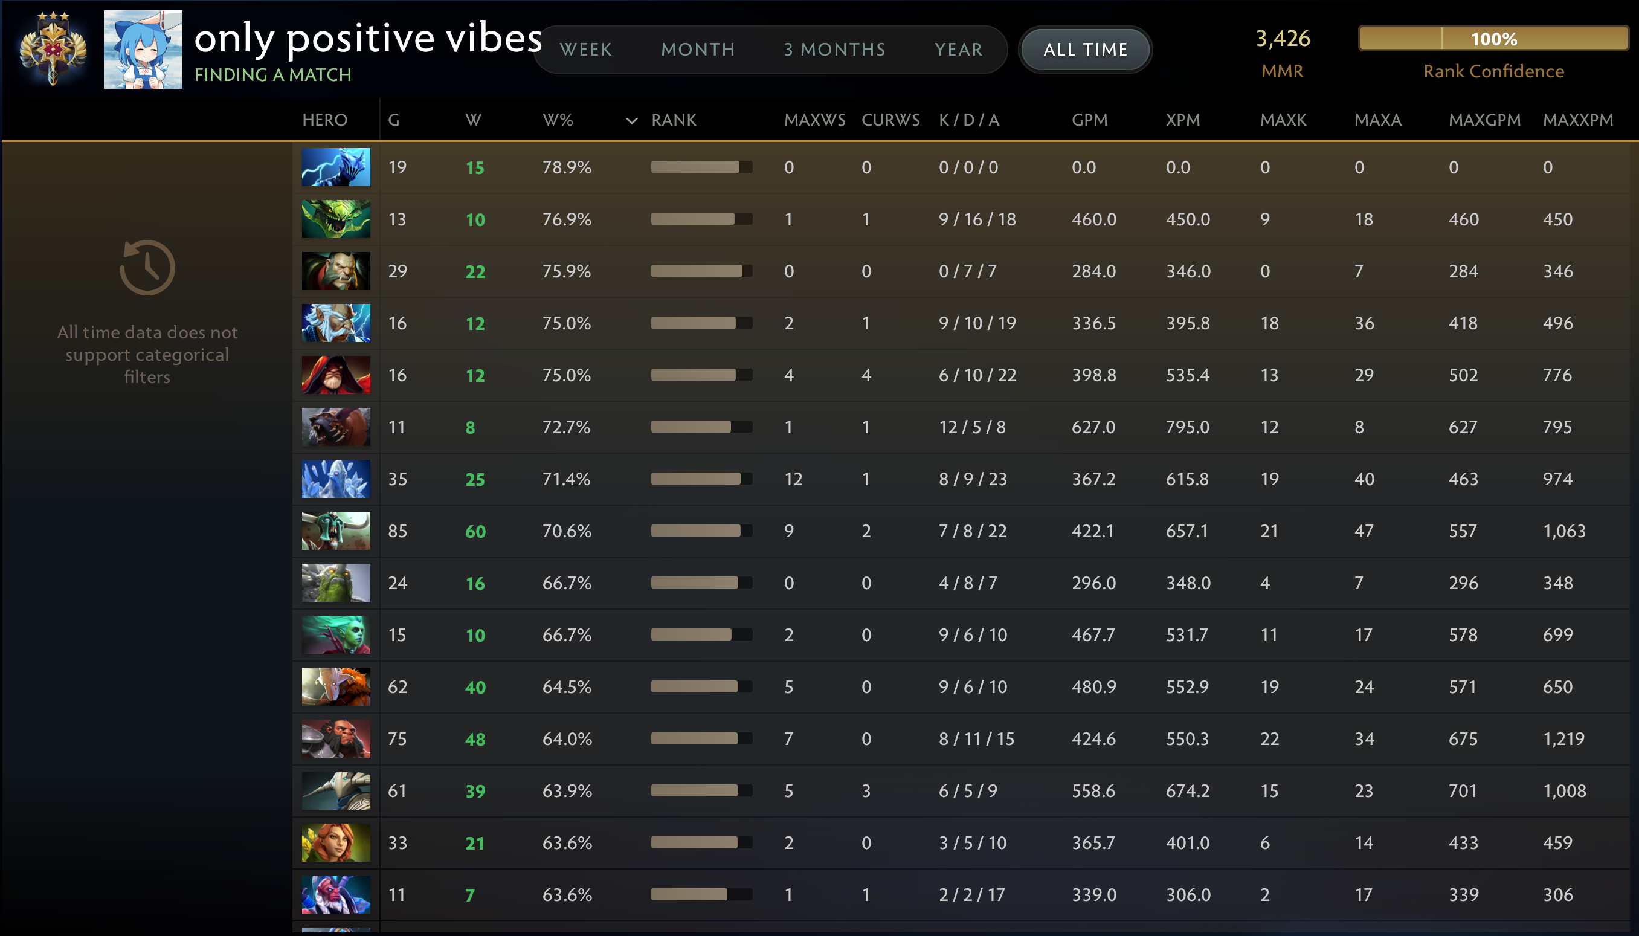Select the hero portrait with 13 games

tap(336, 219)
